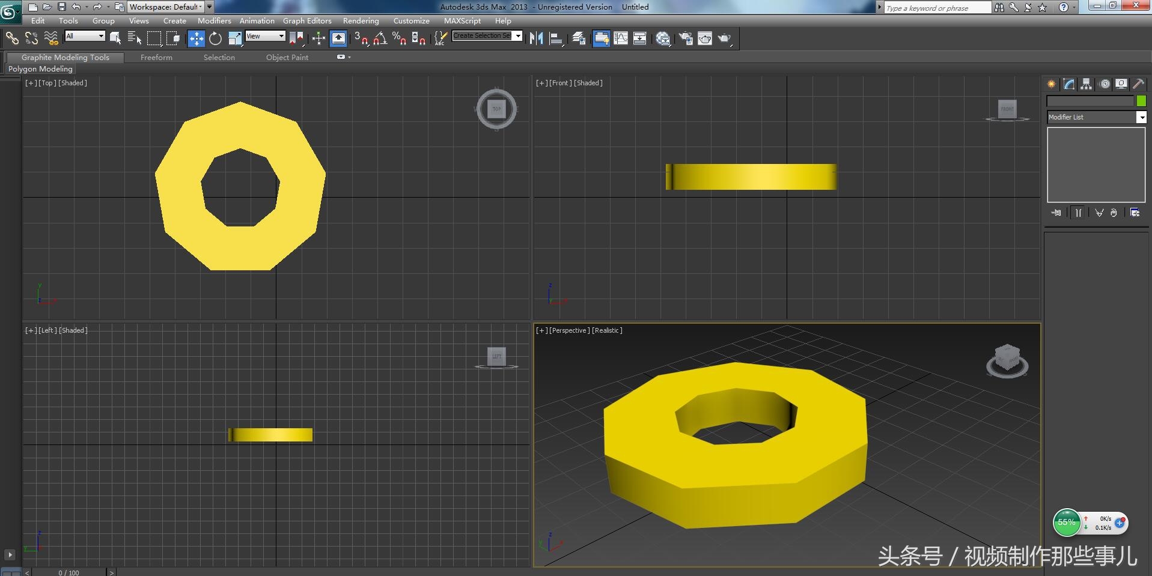The image size is (1152, 576).
Task: Open the Curve Editor icon
Action: coord(621,39)
